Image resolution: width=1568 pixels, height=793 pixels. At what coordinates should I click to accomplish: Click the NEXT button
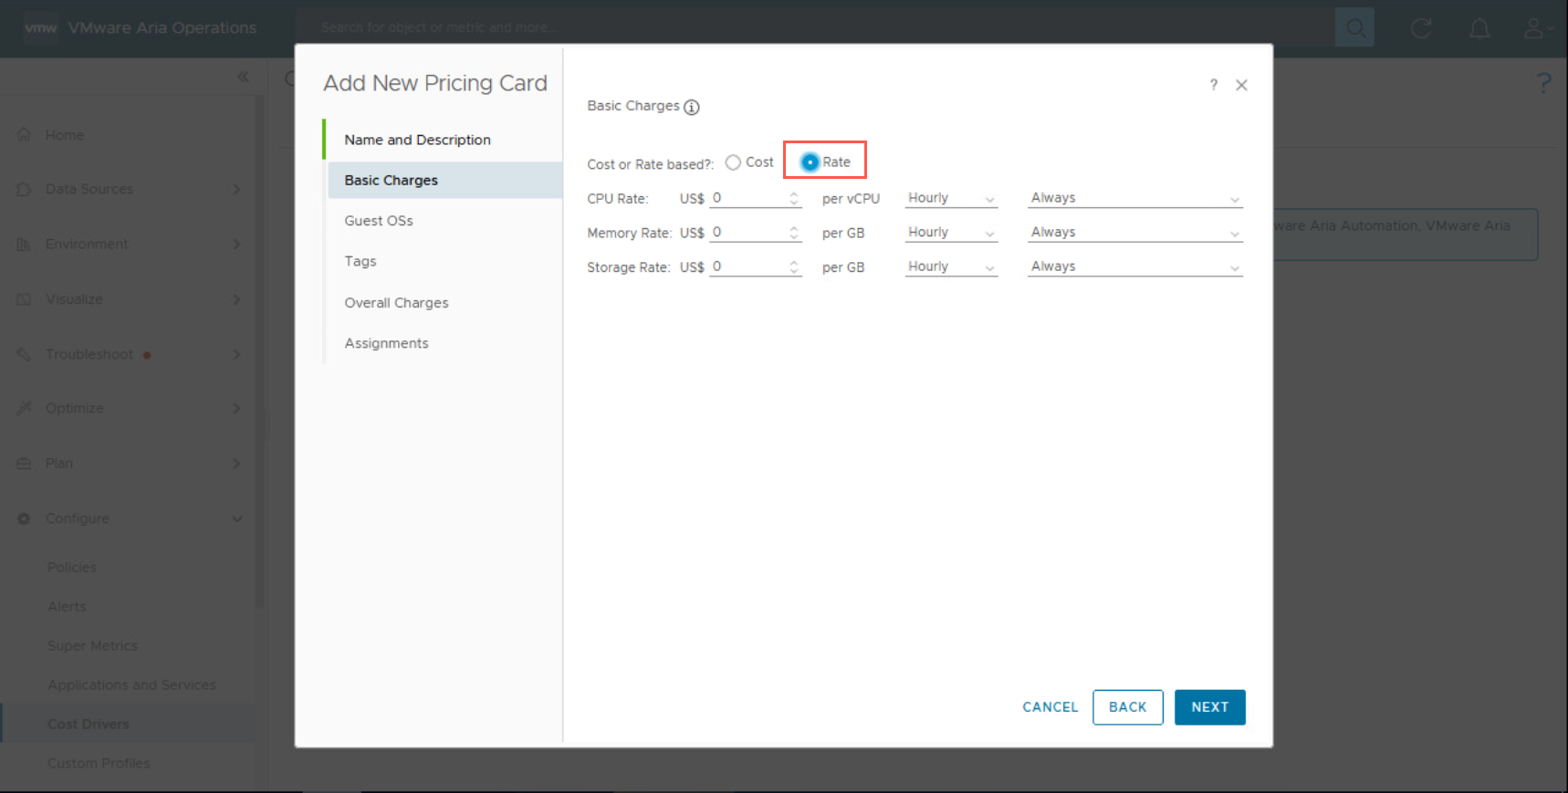coord(1209,707)
